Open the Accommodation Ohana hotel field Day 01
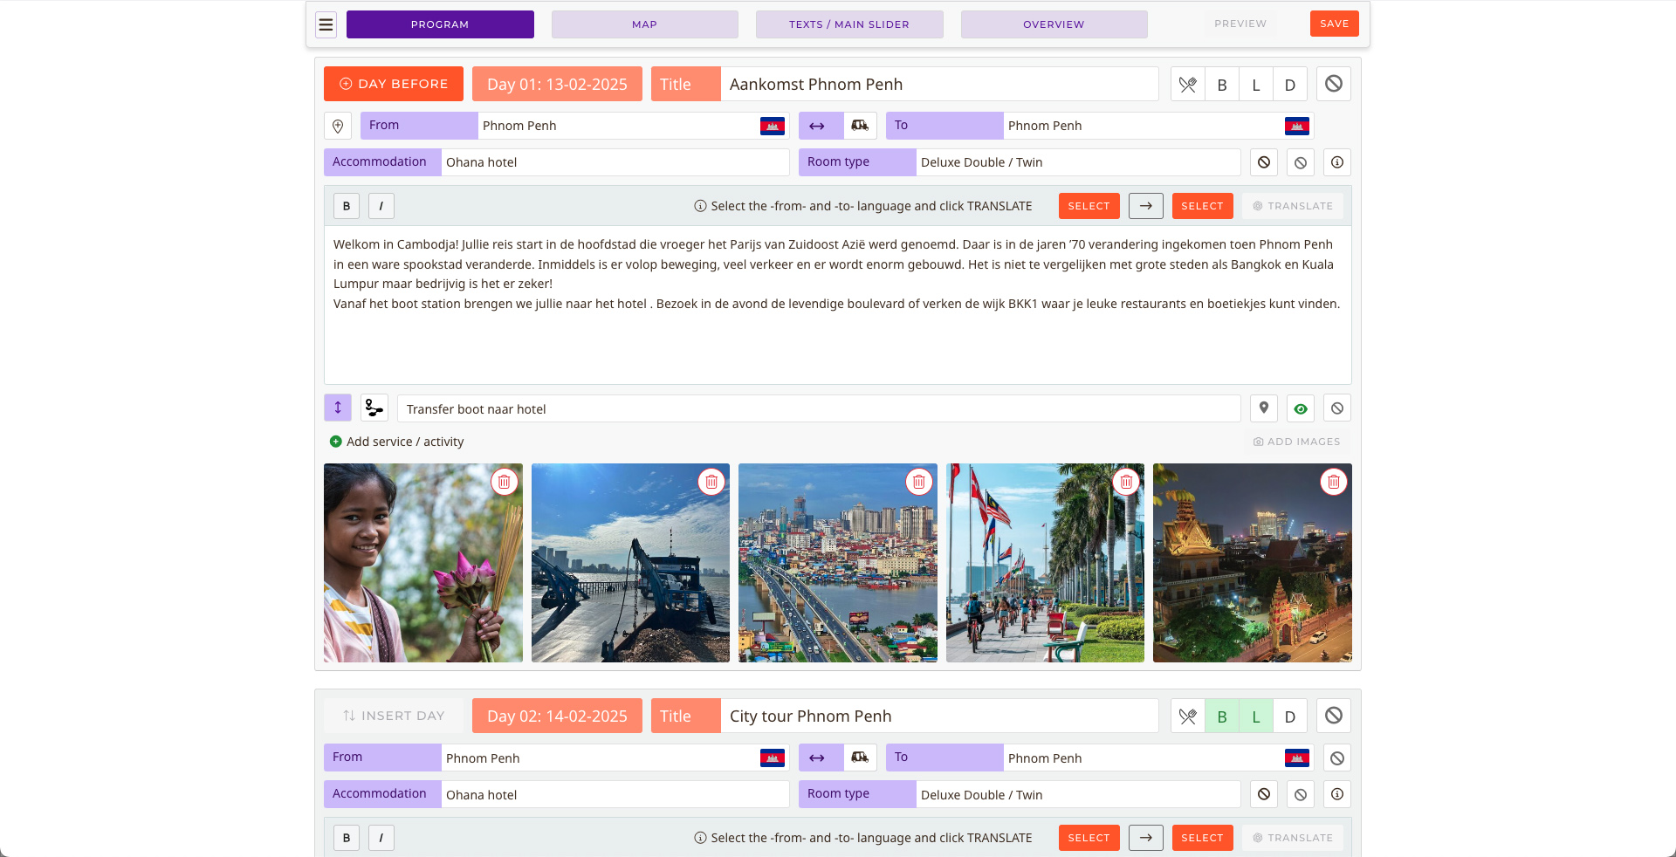Image resolution: width=1676 pixels, height=857 pixels. click(x=615, y=162)
